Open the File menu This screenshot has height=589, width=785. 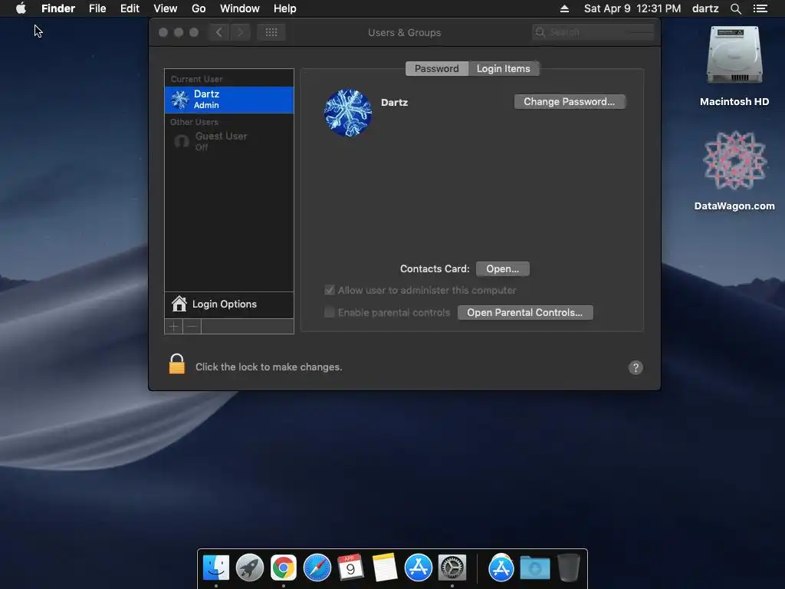click(97, 8)
